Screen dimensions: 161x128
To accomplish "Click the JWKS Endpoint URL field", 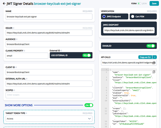I will (129, 30).
